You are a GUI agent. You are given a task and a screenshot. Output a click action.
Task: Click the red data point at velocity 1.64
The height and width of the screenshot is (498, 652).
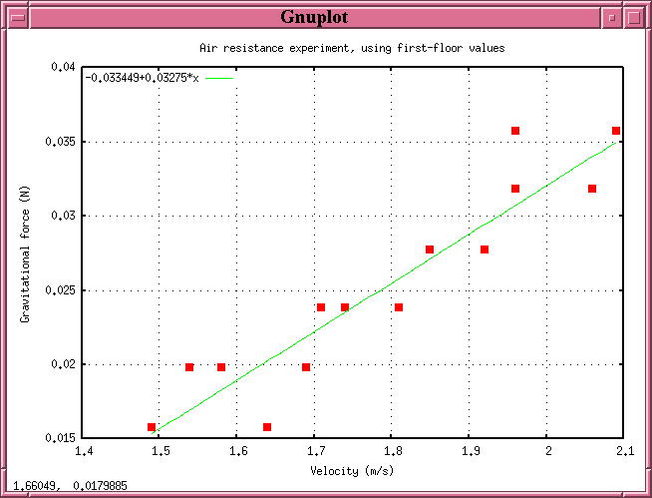coord(267,427)
